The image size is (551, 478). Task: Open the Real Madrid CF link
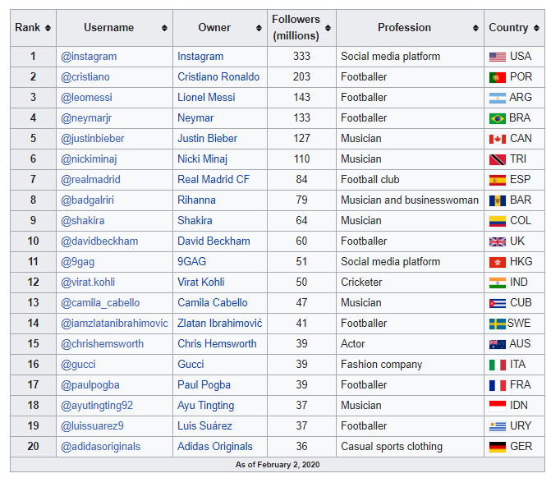(213, 180)
